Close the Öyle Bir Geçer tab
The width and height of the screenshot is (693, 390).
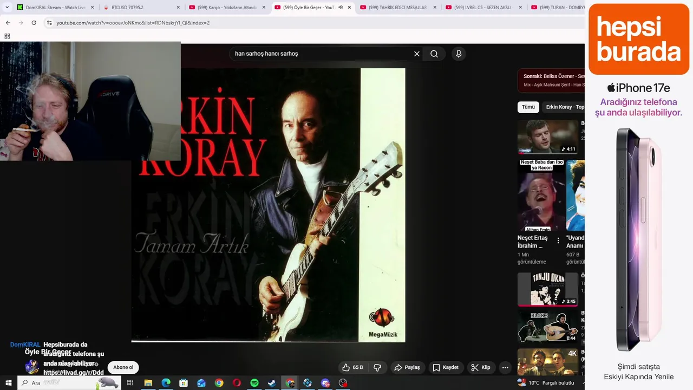349,8
